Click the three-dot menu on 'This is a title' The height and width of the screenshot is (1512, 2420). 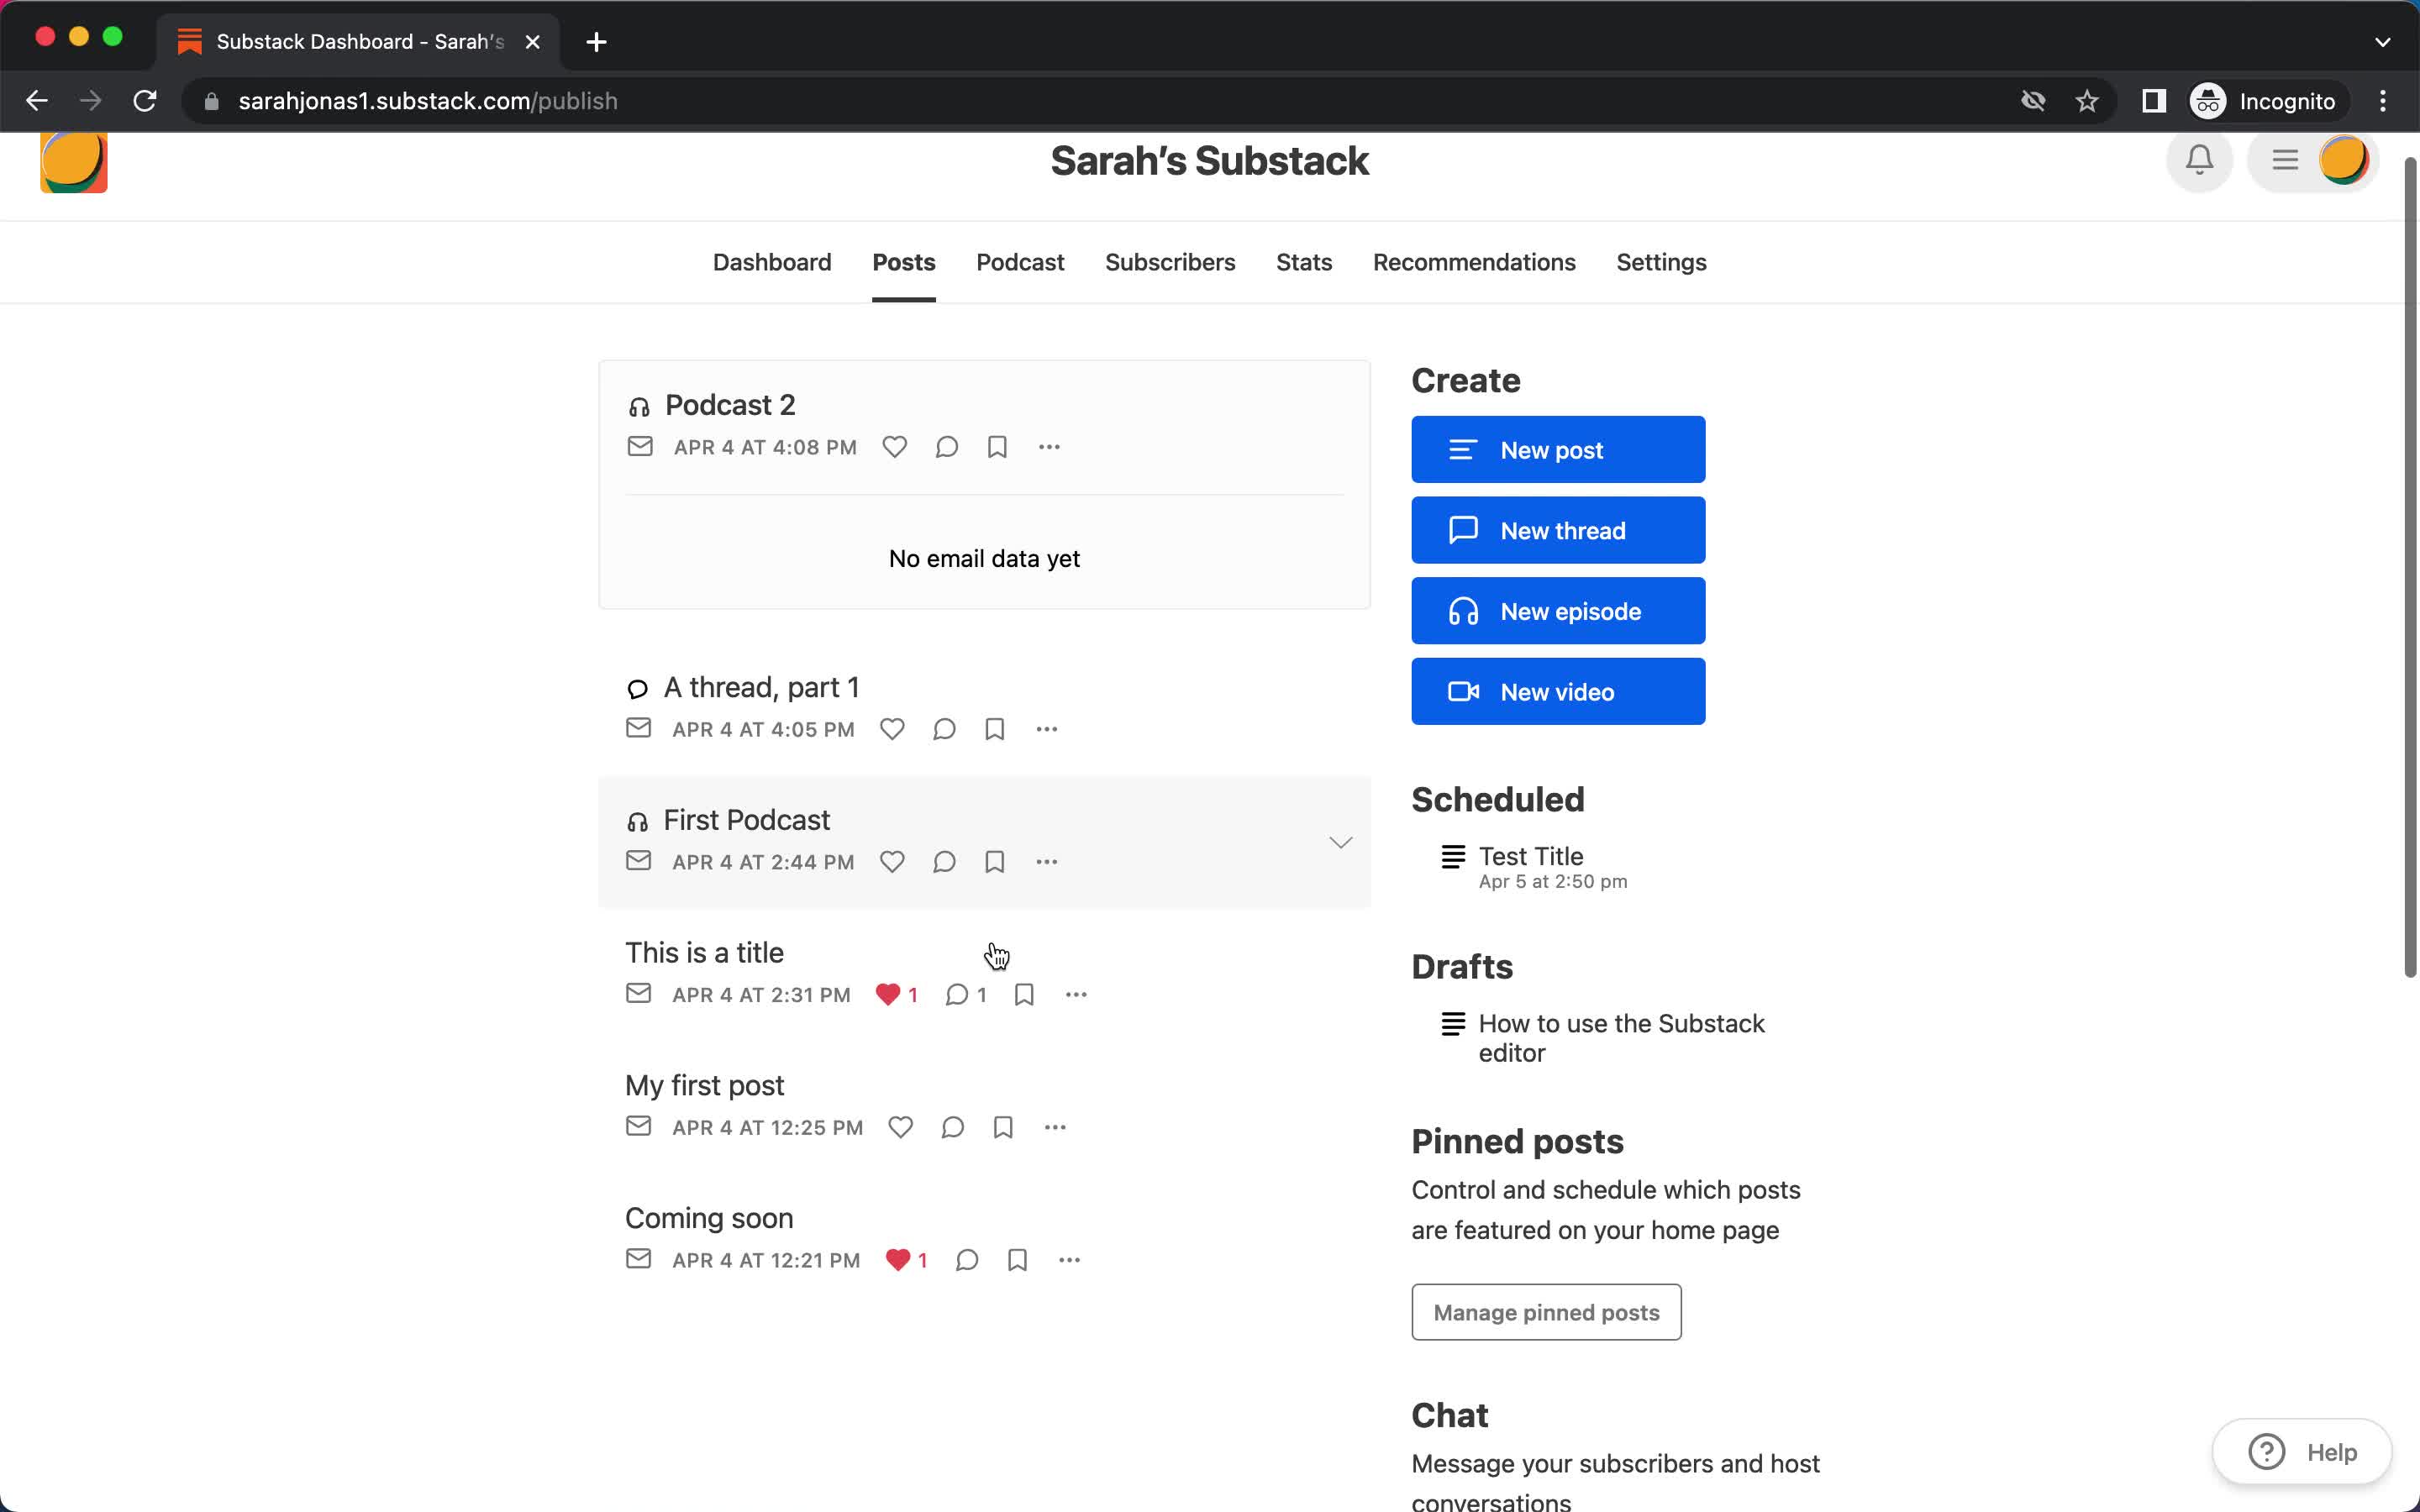coord(1076,995)
